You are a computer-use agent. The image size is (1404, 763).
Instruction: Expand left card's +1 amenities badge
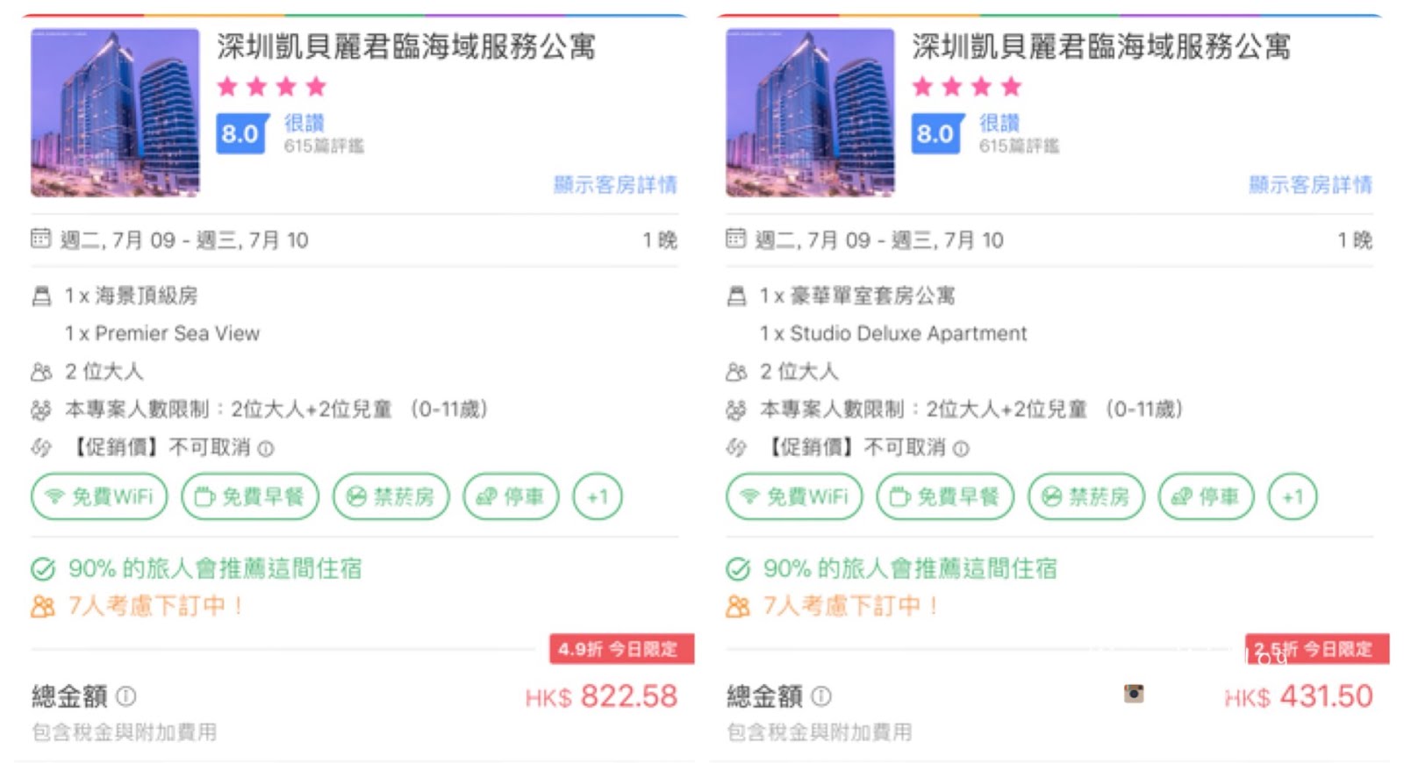pos(597,496)
